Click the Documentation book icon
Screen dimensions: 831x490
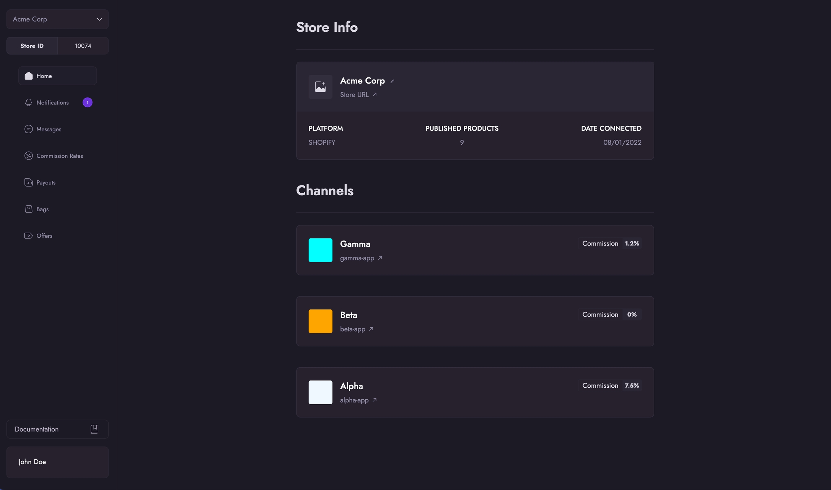tap(94, 429)
